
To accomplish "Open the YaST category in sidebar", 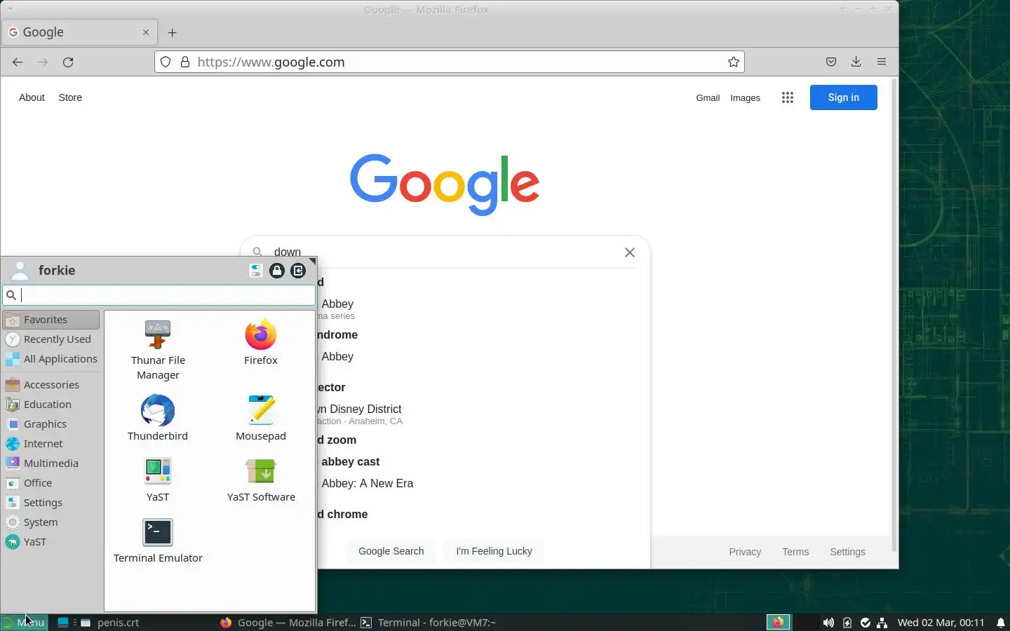I will [x=51, y=542].
